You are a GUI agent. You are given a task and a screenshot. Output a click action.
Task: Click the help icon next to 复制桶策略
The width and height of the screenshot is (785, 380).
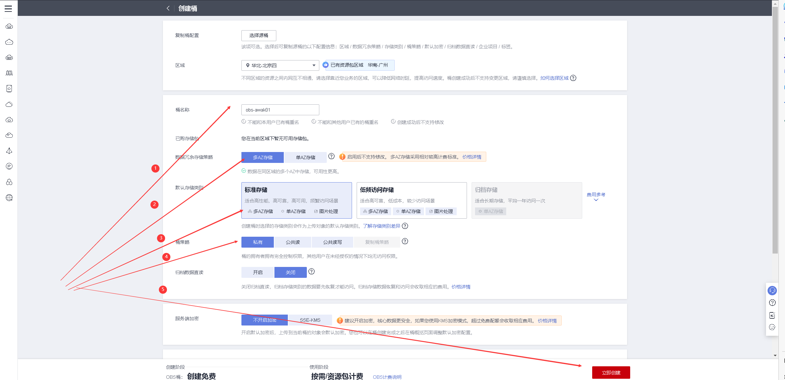click(405, 241)
